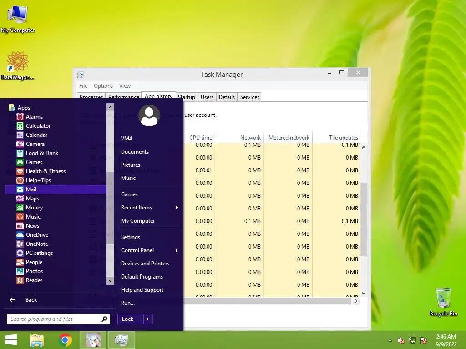Open the Photos app icon

(20, 271)
